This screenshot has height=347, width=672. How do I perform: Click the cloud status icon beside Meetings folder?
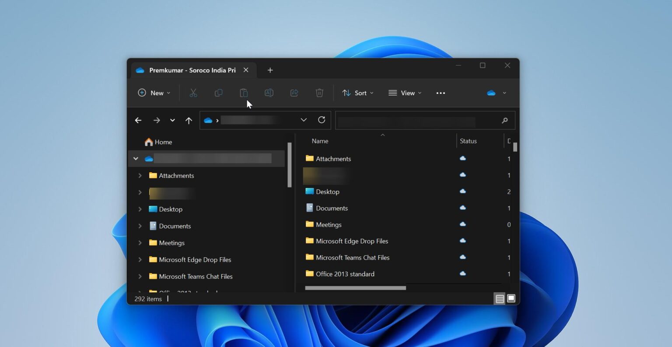[463, 224]
